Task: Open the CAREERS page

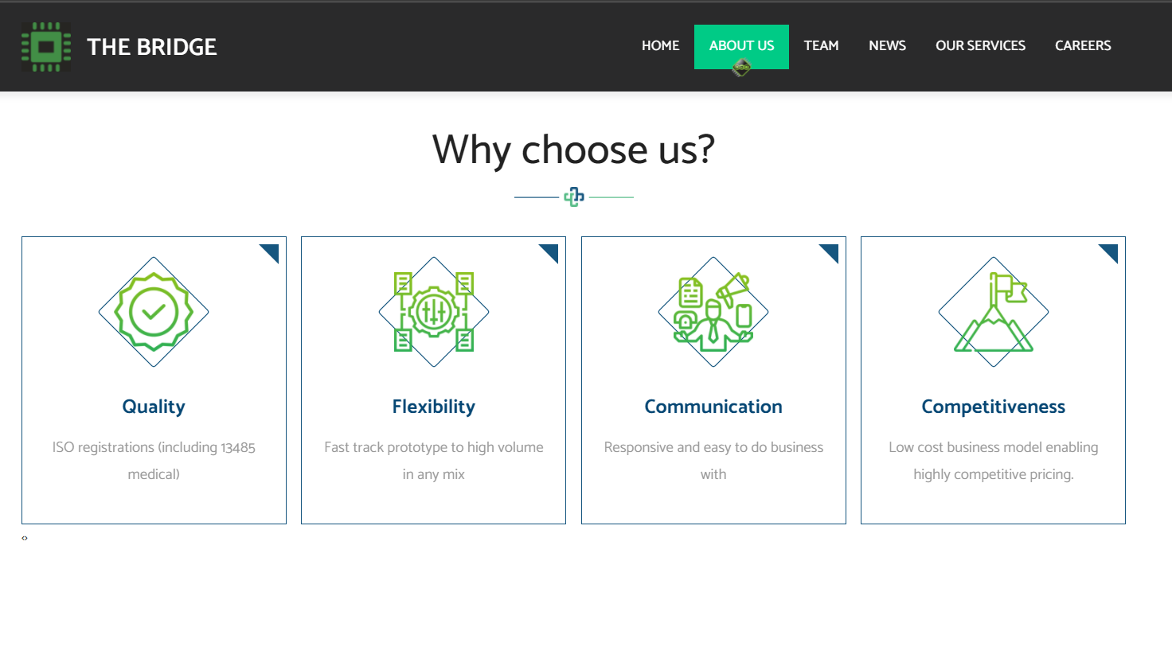Action: point(1083,46)
